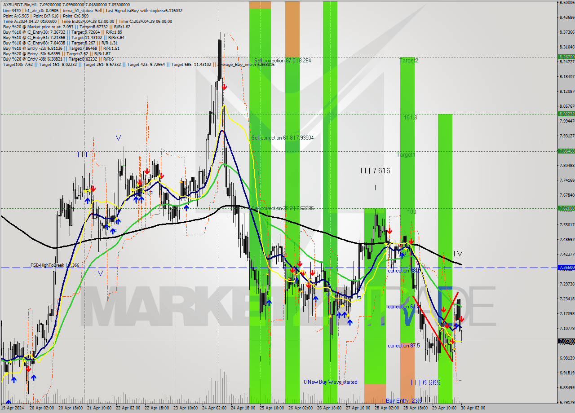575x413 pixels.
Task: Click the 7.86468 green price tag
Action: [566, 151]
